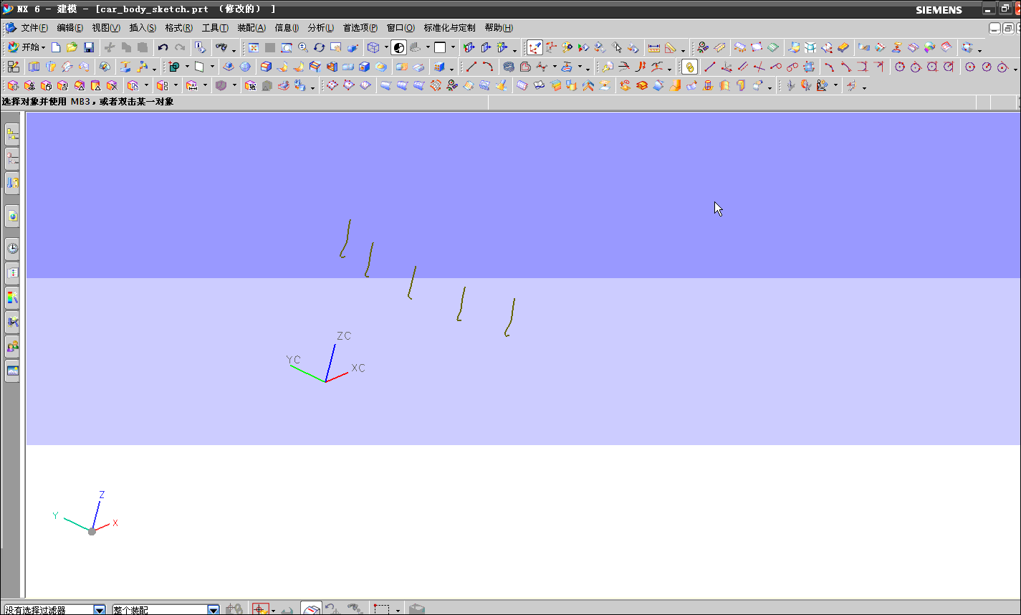Screen dimensions: 1021x615
Task: Activate the Rotate view tool
Action: click(x=320, y=47)
